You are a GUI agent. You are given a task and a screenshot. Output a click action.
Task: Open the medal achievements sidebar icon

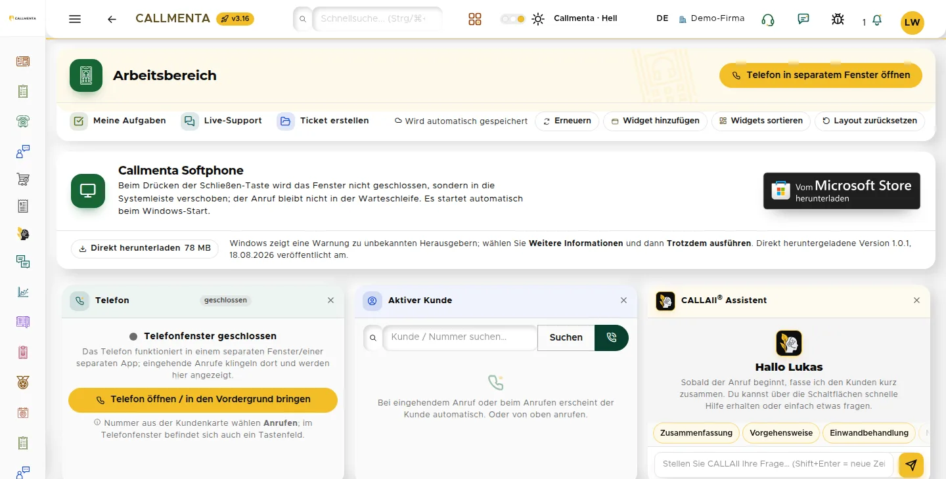point(23,383)
